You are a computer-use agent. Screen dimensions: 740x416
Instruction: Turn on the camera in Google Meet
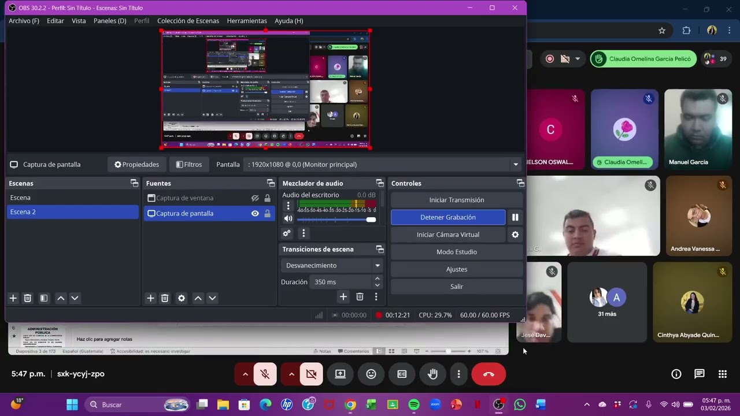[311, 374]
